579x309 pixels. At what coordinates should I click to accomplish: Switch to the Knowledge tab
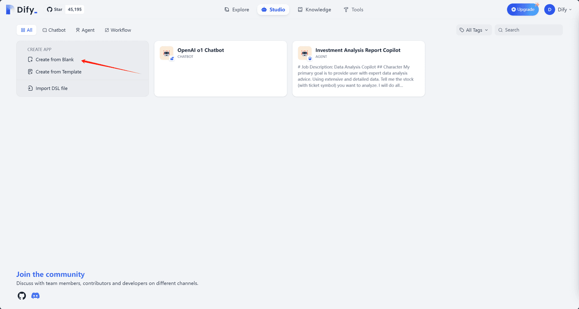(314, 9)
